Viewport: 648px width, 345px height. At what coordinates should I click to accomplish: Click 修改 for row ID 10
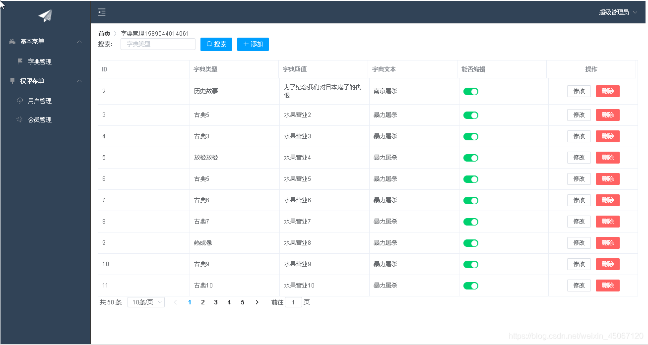coord(579,264)
